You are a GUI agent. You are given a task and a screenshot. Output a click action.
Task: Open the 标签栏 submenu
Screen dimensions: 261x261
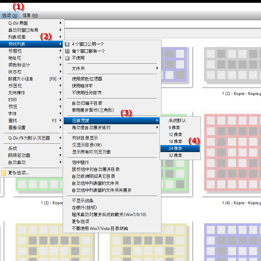coord(31,86)
